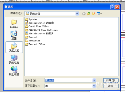Screen dimensions: 125x92
Task: Select the Administrator 的音乐 folder icon
Action: tap(27, 23)
